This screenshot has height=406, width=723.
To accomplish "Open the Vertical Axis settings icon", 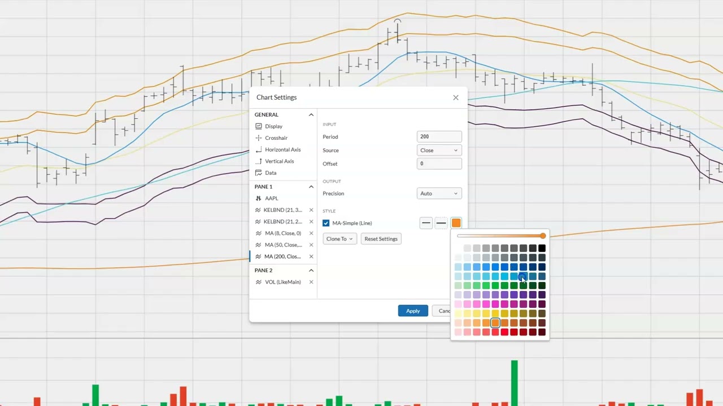I will 259,161.
